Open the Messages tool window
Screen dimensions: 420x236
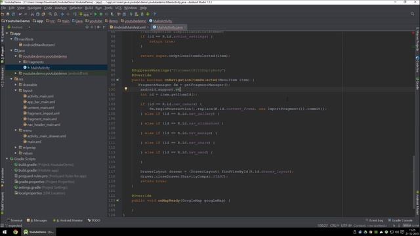pyautogui.click(x=37, y=220)
